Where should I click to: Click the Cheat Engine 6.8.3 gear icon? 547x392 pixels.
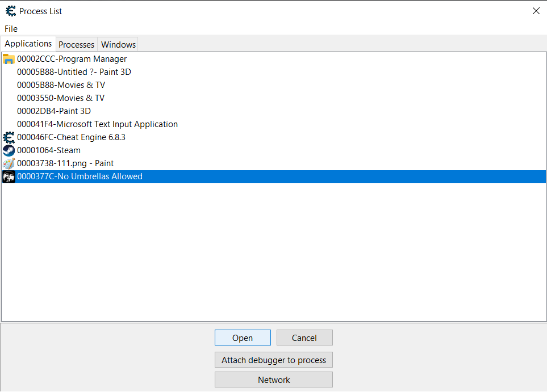pyautogui.click(x=9, y=137)
